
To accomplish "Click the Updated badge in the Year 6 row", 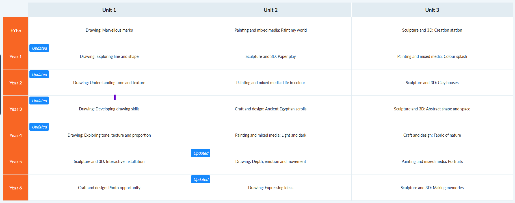I will point(201,180).
